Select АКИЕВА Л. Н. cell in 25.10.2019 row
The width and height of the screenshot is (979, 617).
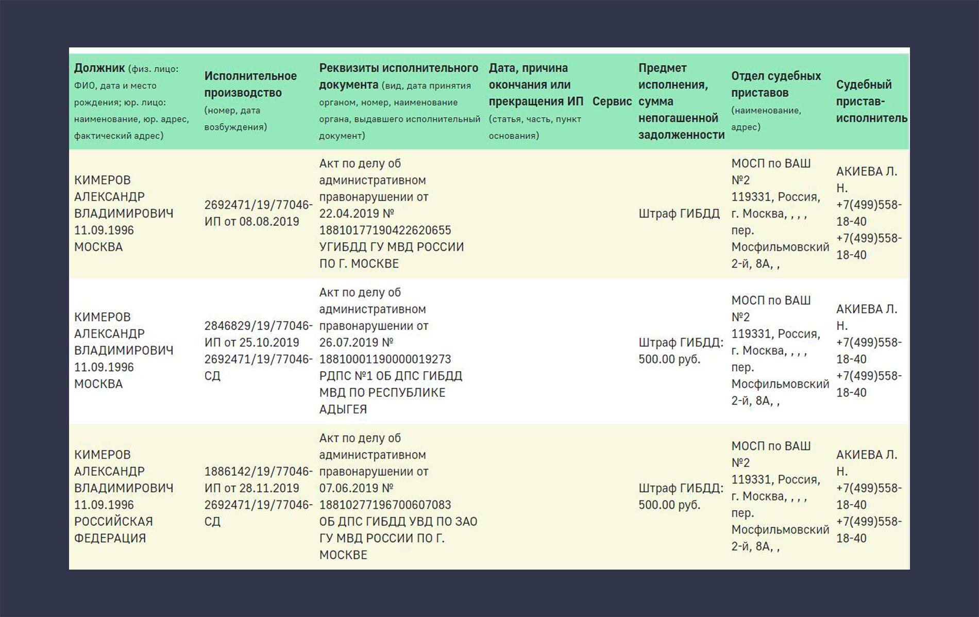pos(869,351)
